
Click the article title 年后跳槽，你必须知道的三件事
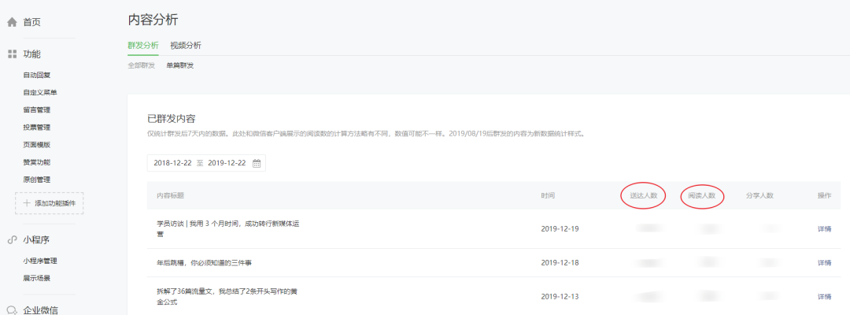coord(205,263)
